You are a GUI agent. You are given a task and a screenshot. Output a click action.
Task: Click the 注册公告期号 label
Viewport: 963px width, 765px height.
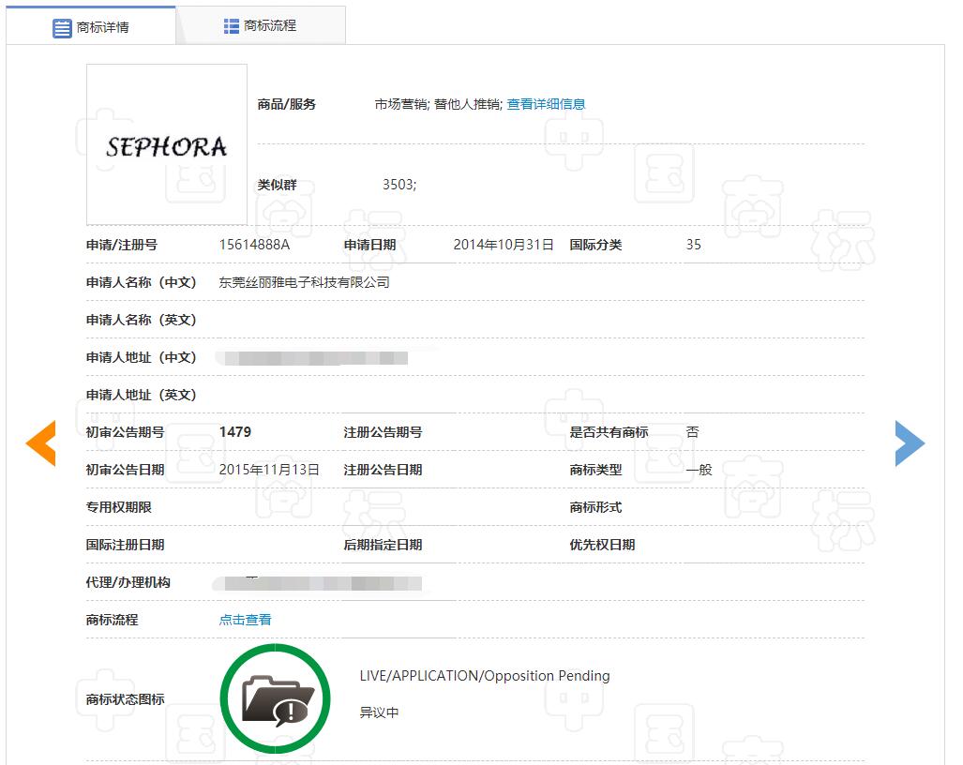(383, 432)
